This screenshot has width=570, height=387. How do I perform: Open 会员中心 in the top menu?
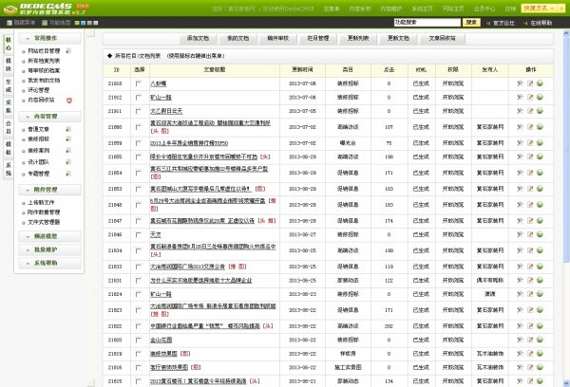(x=484, y=9)
